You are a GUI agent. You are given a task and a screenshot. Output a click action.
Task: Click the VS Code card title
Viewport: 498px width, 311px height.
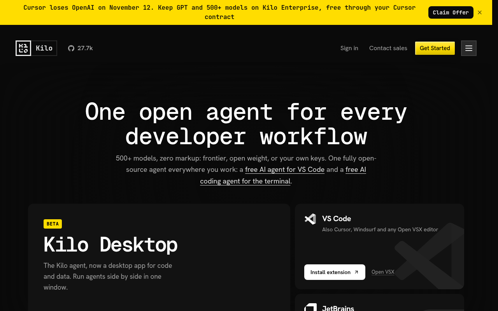[x=337, y=218]
